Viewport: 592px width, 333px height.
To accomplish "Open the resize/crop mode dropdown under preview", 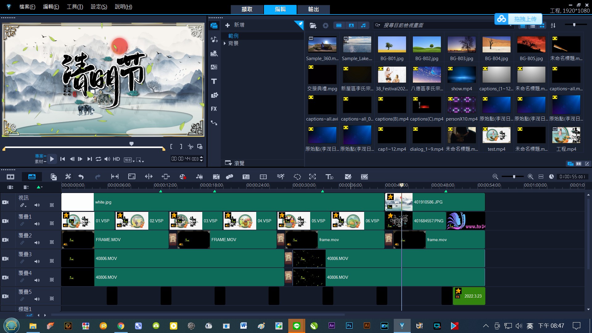I will [x=140, y=160].
